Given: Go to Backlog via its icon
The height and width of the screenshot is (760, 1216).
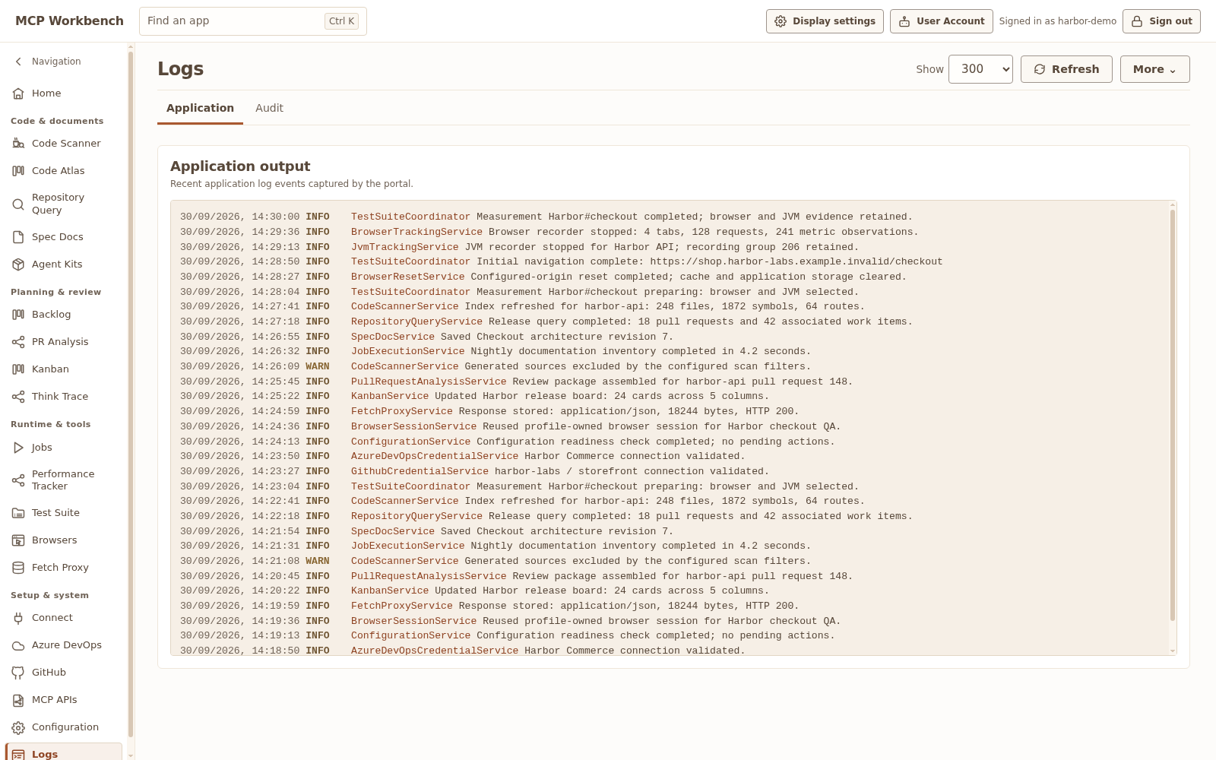Looking at the screenshot, I should tap(18, 315).
